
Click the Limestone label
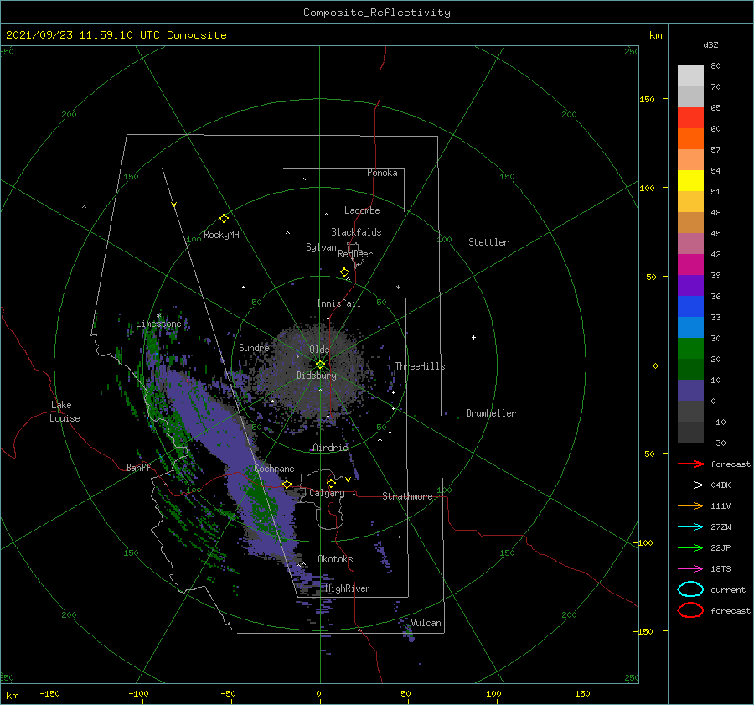coord(158,324)
